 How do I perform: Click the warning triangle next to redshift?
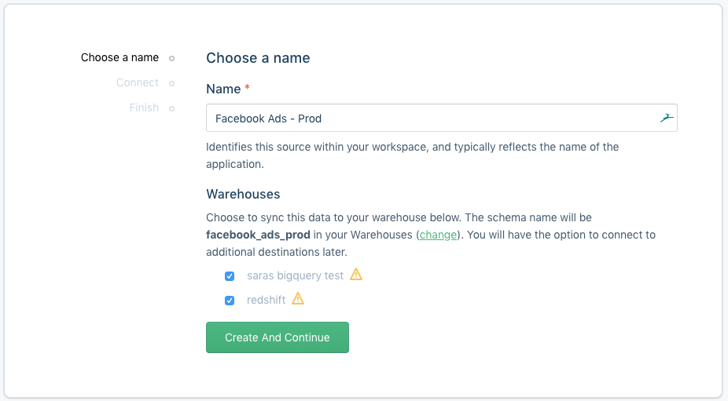(298, 299)
